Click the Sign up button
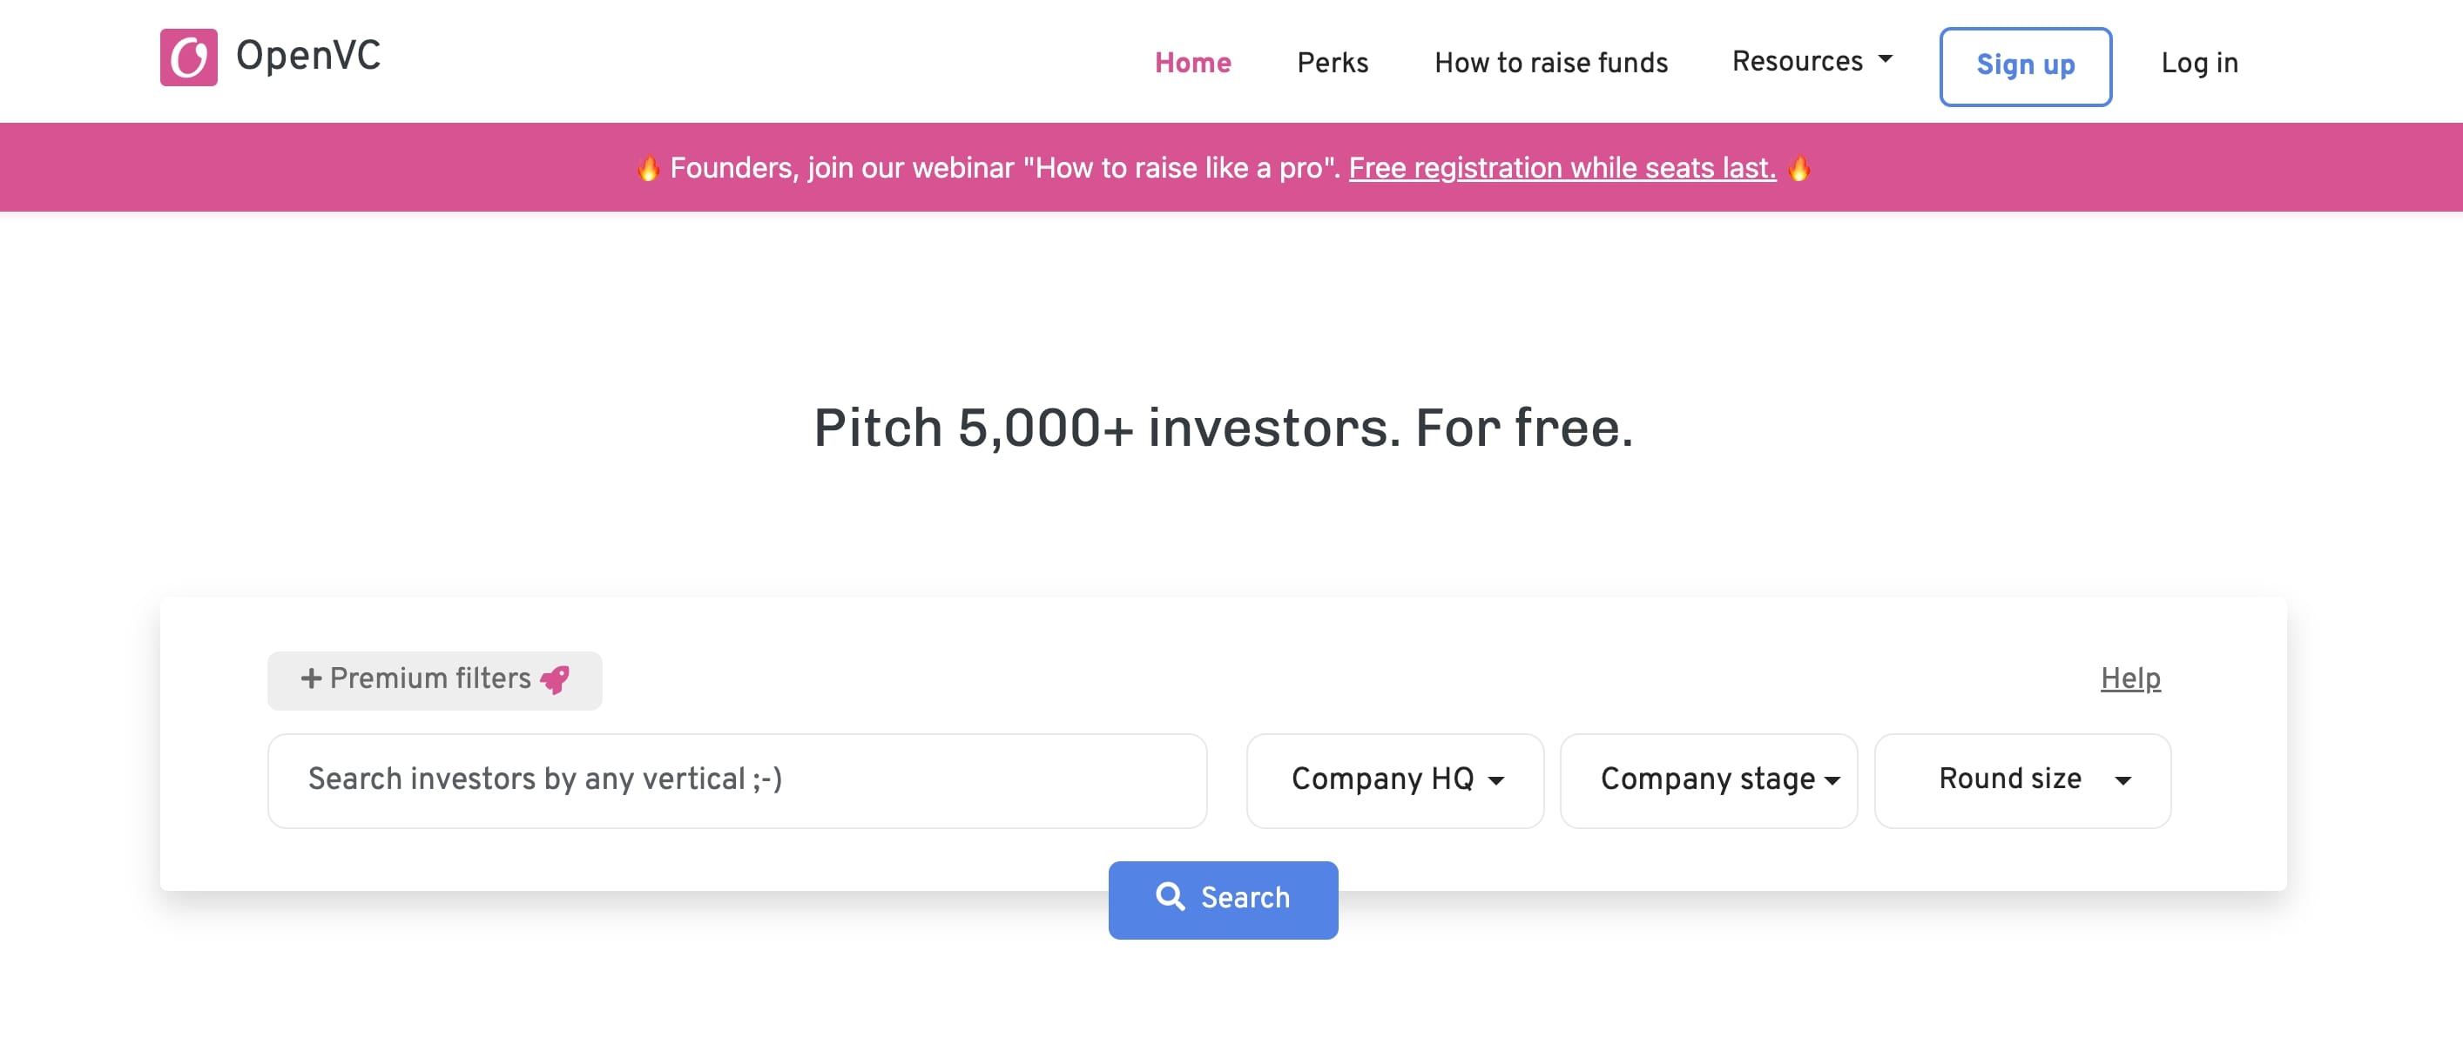This screenshot has height=1052, width=2463. pos(2025,66)
